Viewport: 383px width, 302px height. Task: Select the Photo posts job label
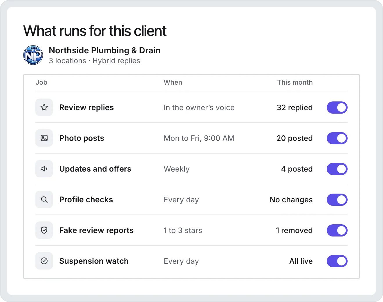point(82,138)
